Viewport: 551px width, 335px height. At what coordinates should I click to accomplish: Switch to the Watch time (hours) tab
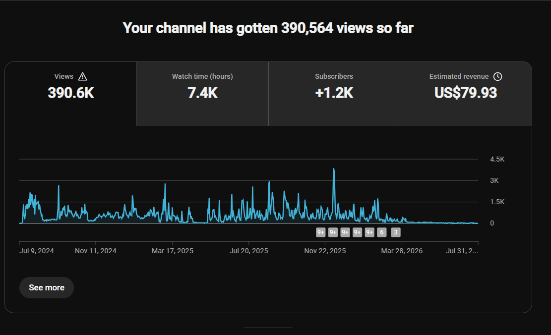coord(202,94)
